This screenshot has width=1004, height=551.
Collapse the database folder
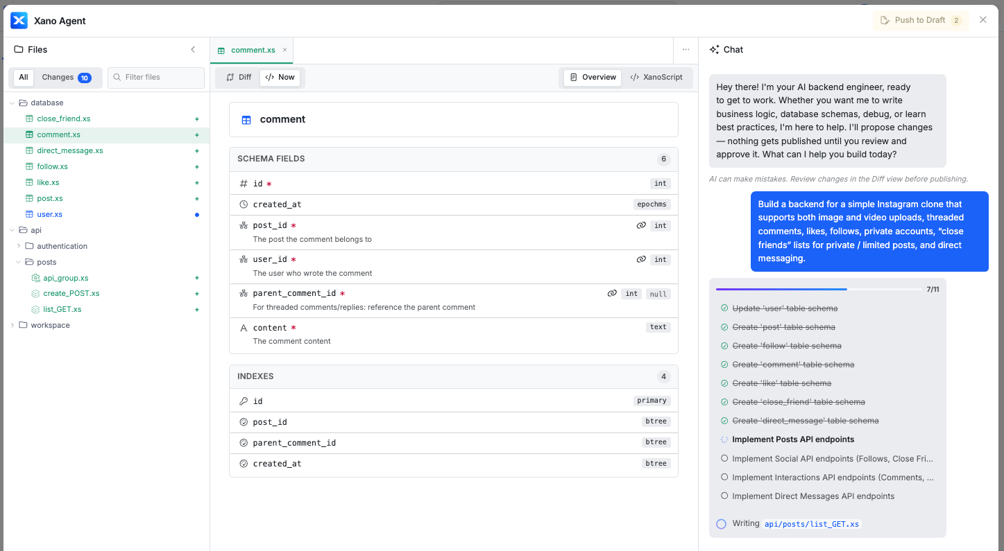click(12, 103)
